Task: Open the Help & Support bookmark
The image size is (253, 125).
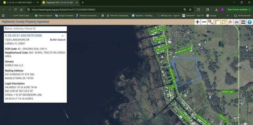Action: (x=43, y=16)
